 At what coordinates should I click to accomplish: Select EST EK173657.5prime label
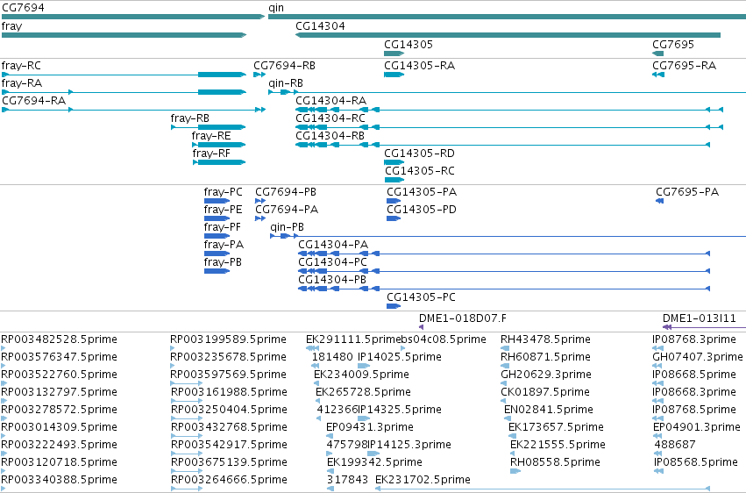(556, 427)
